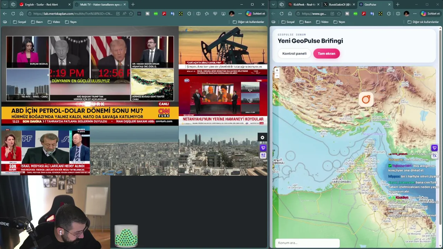
Task: Close the GeoPulse tab
Action: tap(389, 4)
